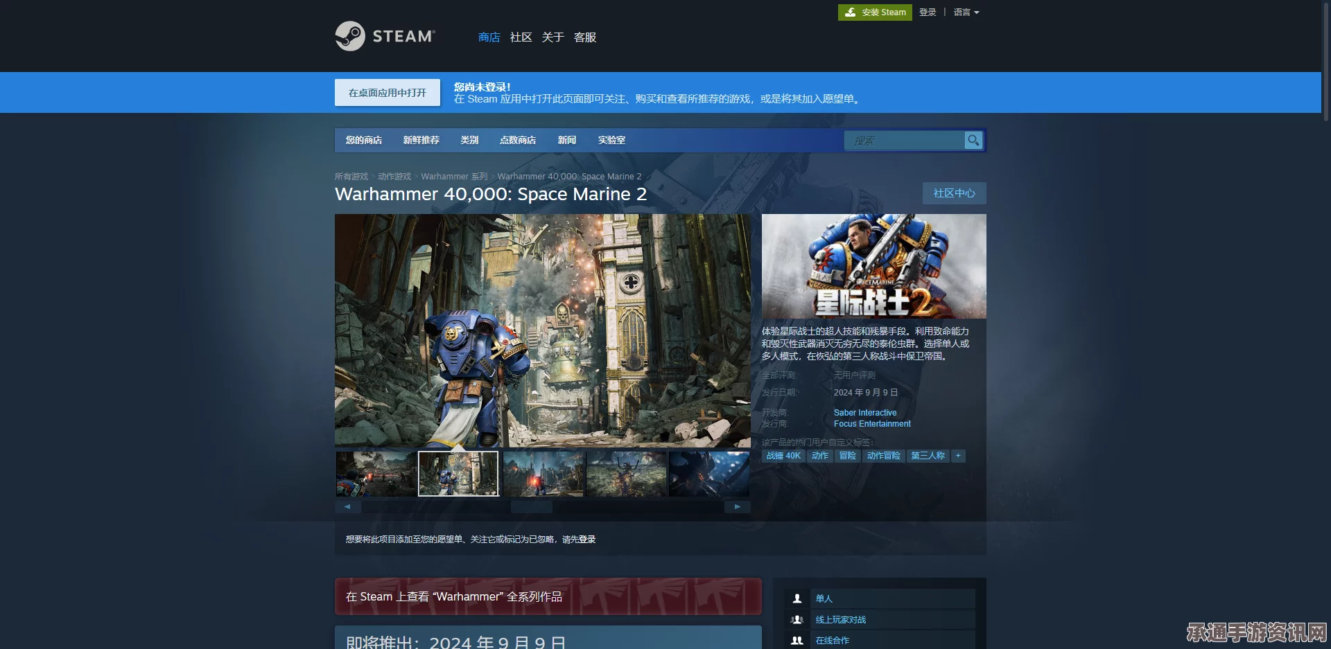Click the 线上玩家对战 feature link
Screen dimensions: 1331x649
click(x=841, y=620)
